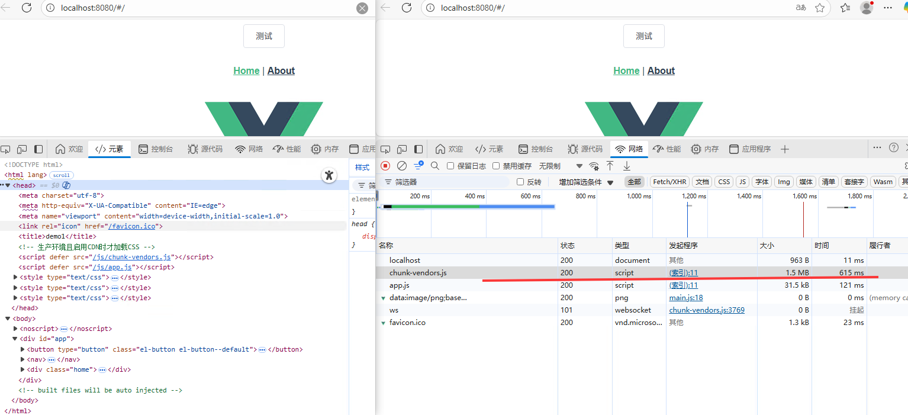Switch to 源代码 tab in left DevTools
908x415 pixels.
(x=205, y=149)
